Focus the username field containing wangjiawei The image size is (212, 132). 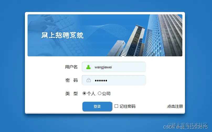(114, 67)
